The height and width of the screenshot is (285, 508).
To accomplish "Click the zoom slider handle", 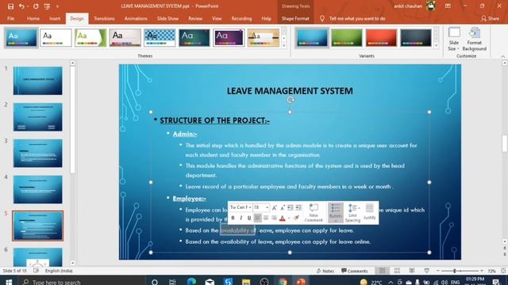I will 455,271.
